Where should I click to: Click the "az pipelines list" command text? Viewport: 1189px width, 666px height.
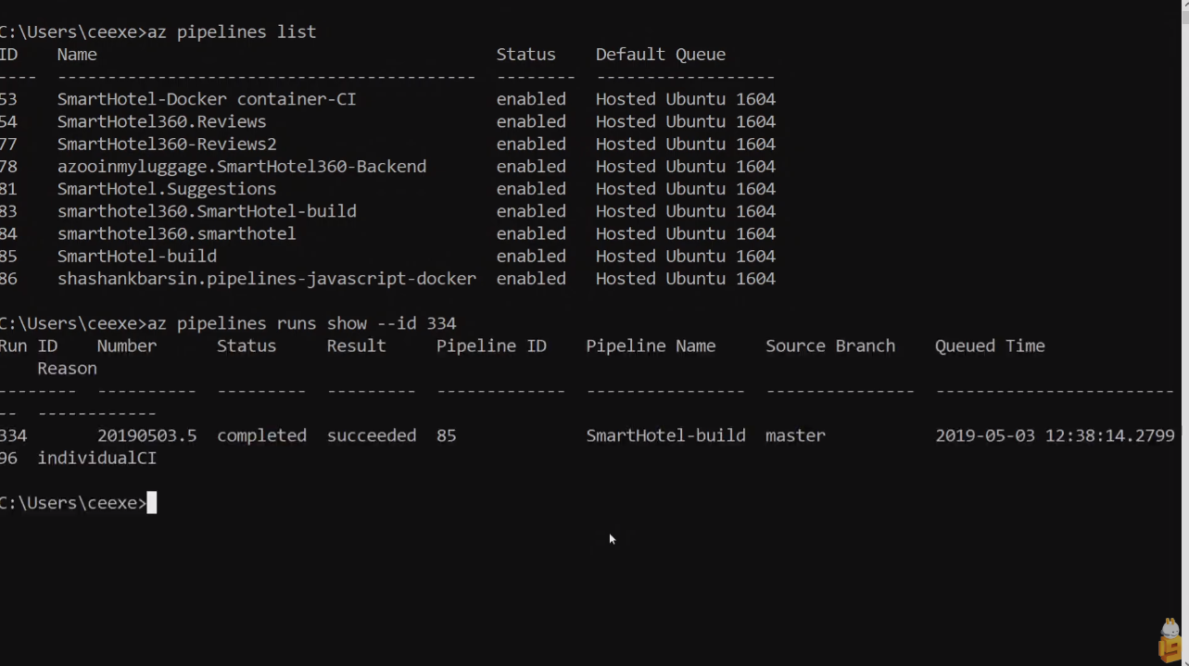232,32
